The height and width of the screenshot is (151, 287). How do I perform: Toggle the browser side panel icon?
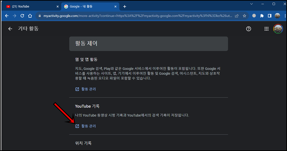[270, 16]
